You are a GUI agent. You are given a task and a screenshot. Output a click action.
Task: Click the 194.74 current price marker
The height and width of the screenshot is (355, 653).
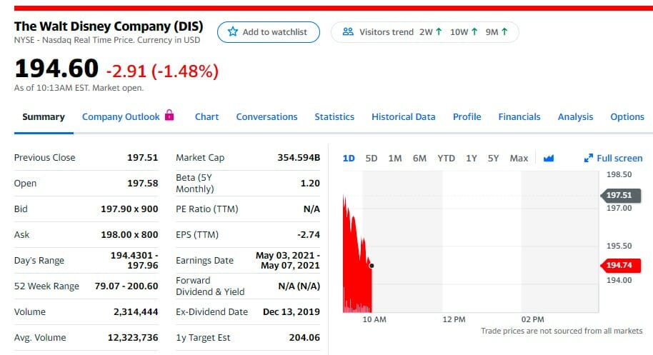coord(618,266)
